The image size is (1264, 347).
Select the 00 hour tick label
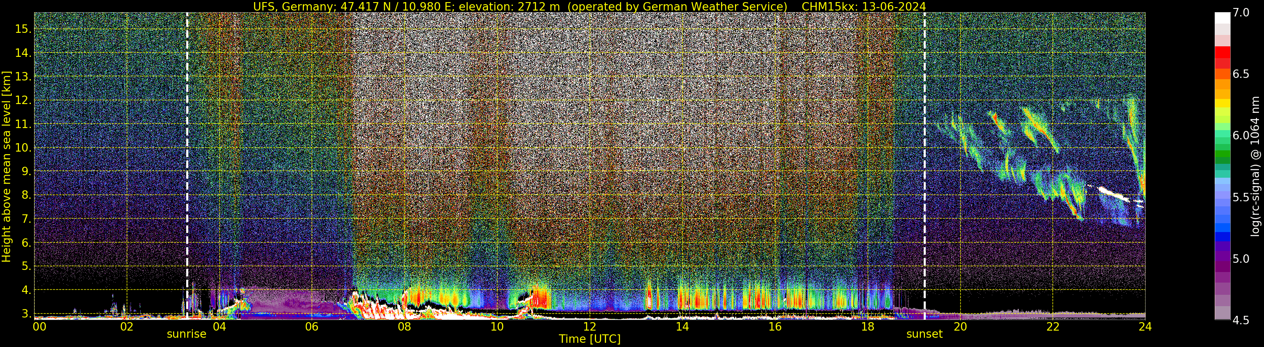(x=39, y=327)
